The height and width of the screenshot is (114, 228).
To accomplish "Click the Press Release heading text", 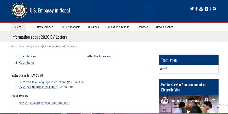I will coord(20,96).
